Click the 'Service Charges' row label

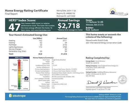coord(15,49)
